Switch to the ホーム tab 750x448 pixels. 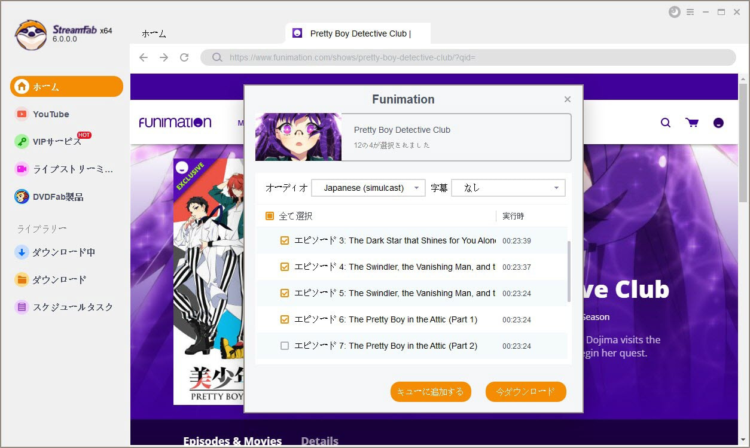[x=154, y=33]
